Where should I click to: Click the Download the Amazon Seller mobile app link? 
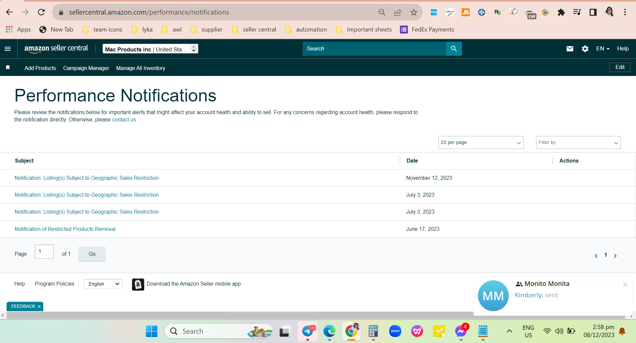(194, 284)
